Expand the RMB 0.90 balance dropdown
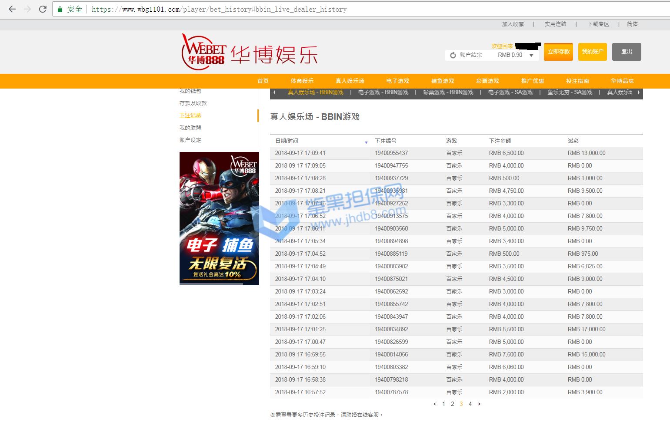This screenshot has width=670, height=422. (x=531, y=56)
